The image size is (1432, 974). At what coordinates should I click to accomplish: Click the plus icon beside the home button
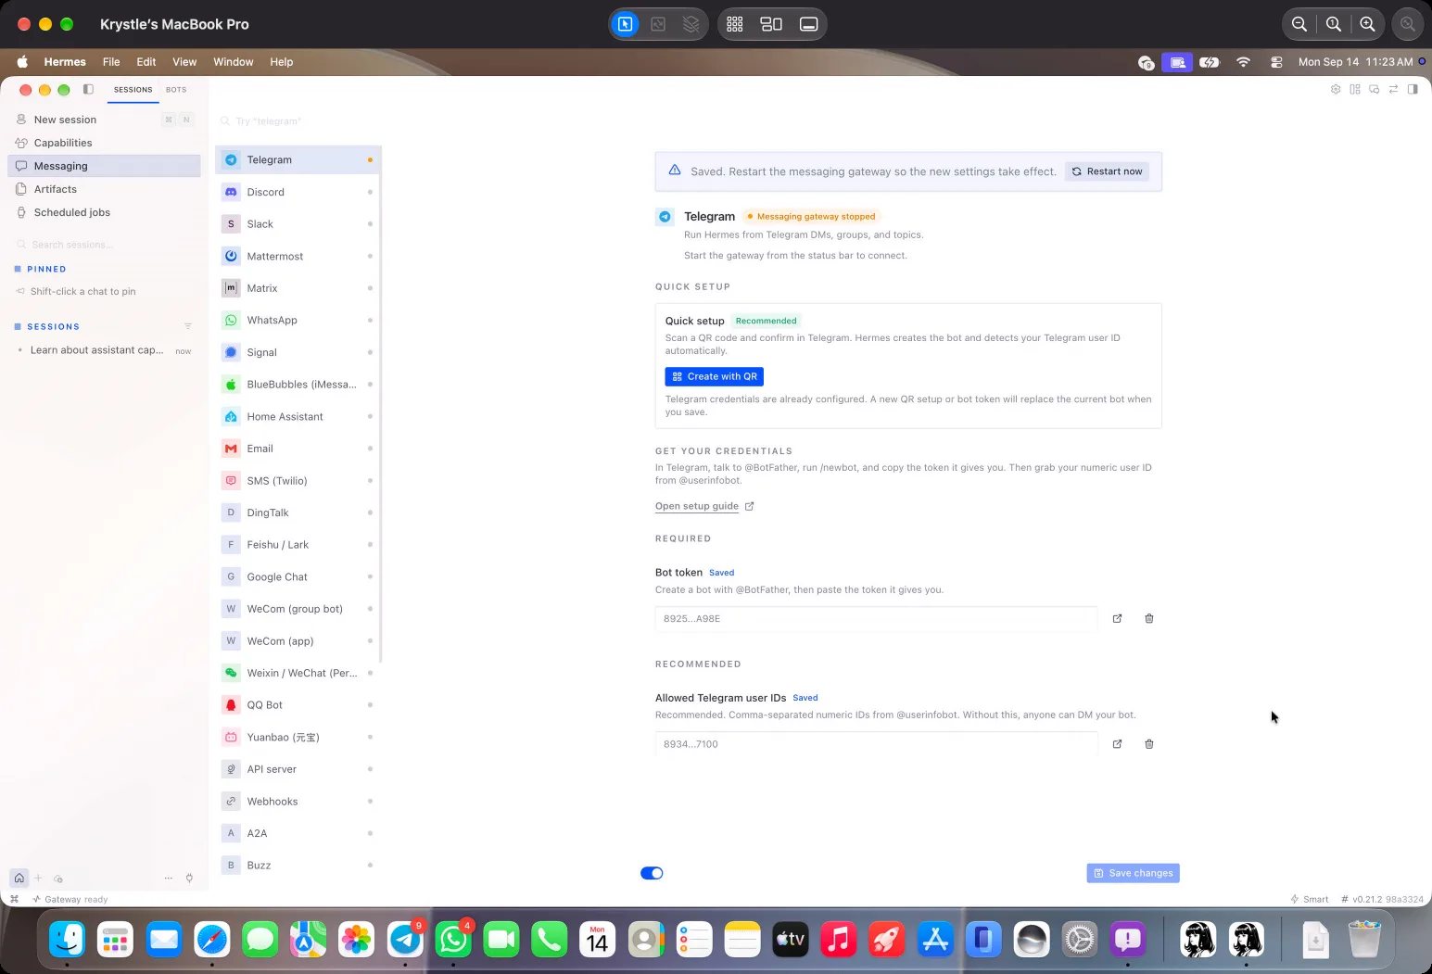[38, 878]
